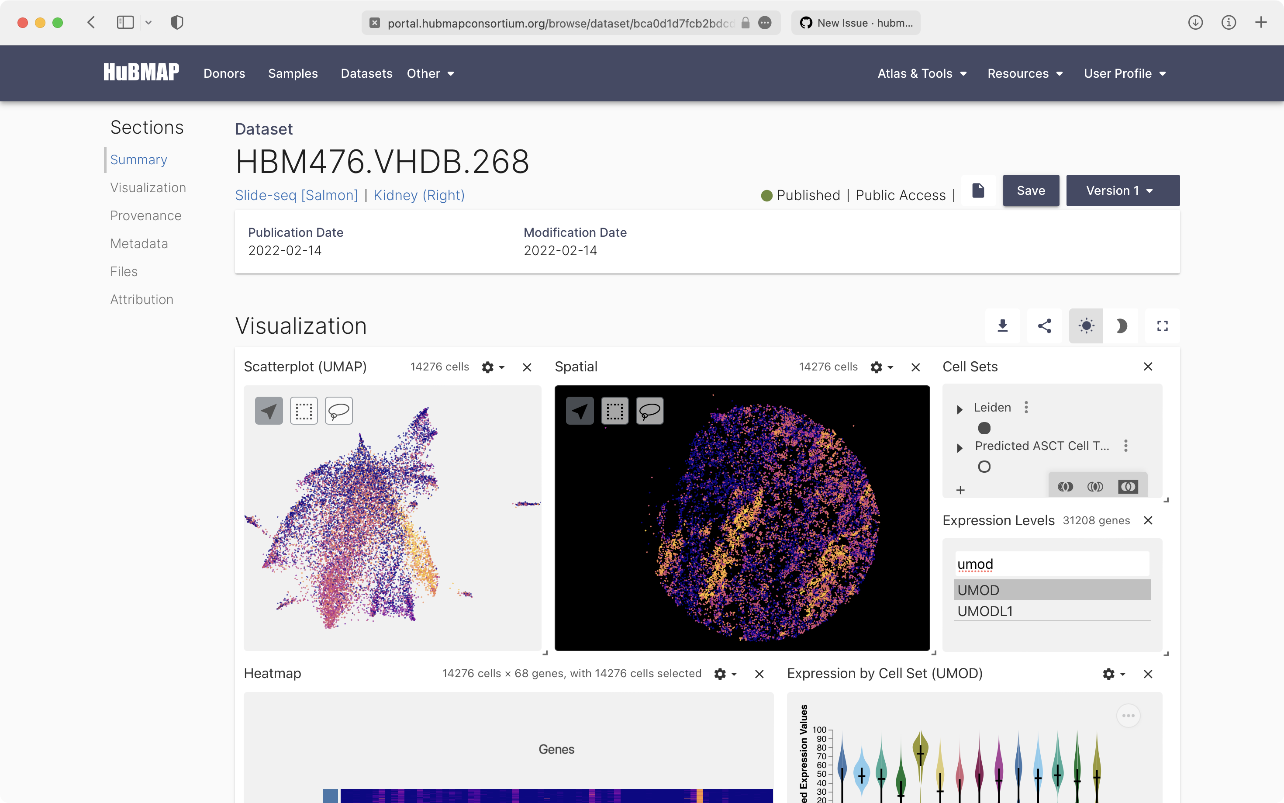Screen dimensions: 1284x803
Task: Expand visualization to fullscreen
Action: [1162, 325]
